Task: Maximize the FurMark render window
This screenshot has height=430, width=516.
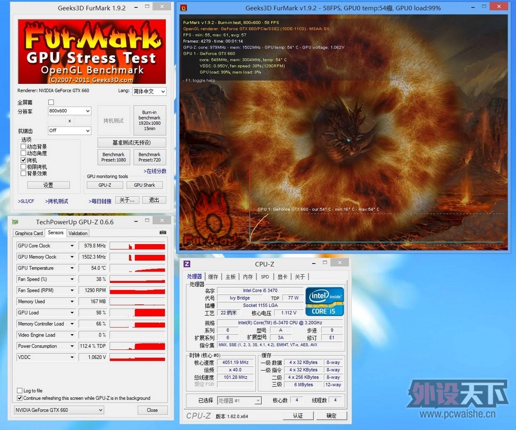Action: (484, 7)
